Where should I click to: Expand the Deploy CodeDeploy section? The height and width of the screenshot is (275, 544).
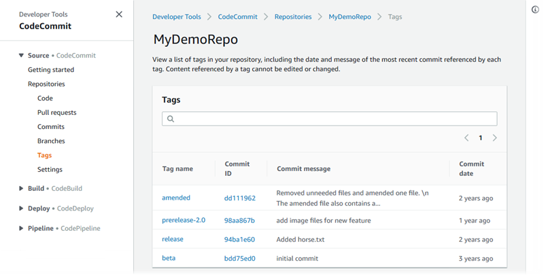[x=22, y=208]
